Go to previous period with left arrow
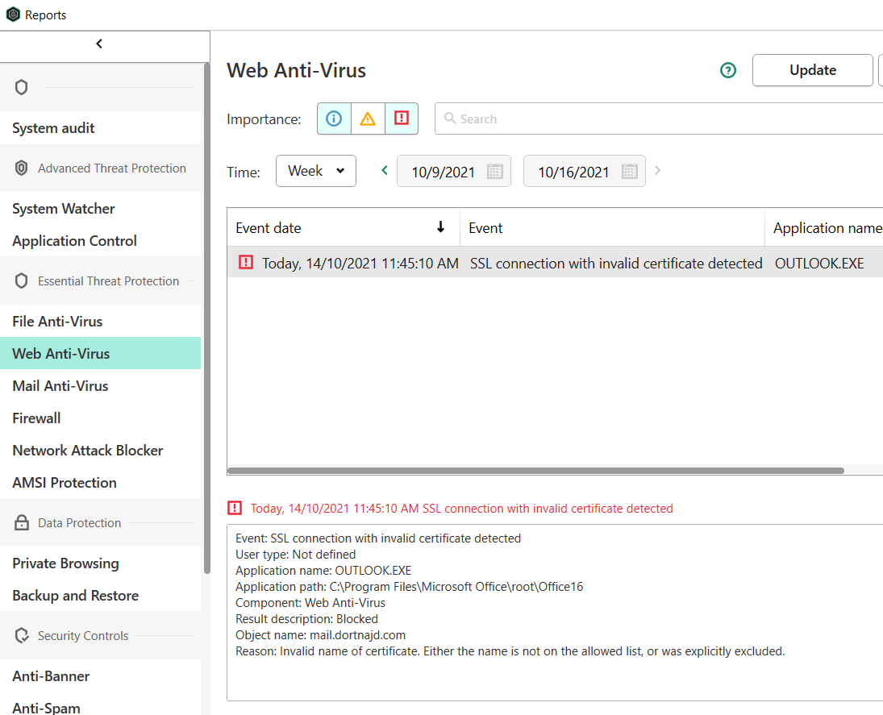Viewport: 883px width, 715px height. tap(385, 170)
